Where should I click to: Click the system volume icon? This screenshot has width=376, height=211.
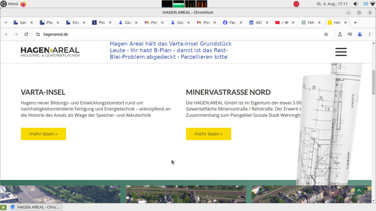tap(356, 4)
